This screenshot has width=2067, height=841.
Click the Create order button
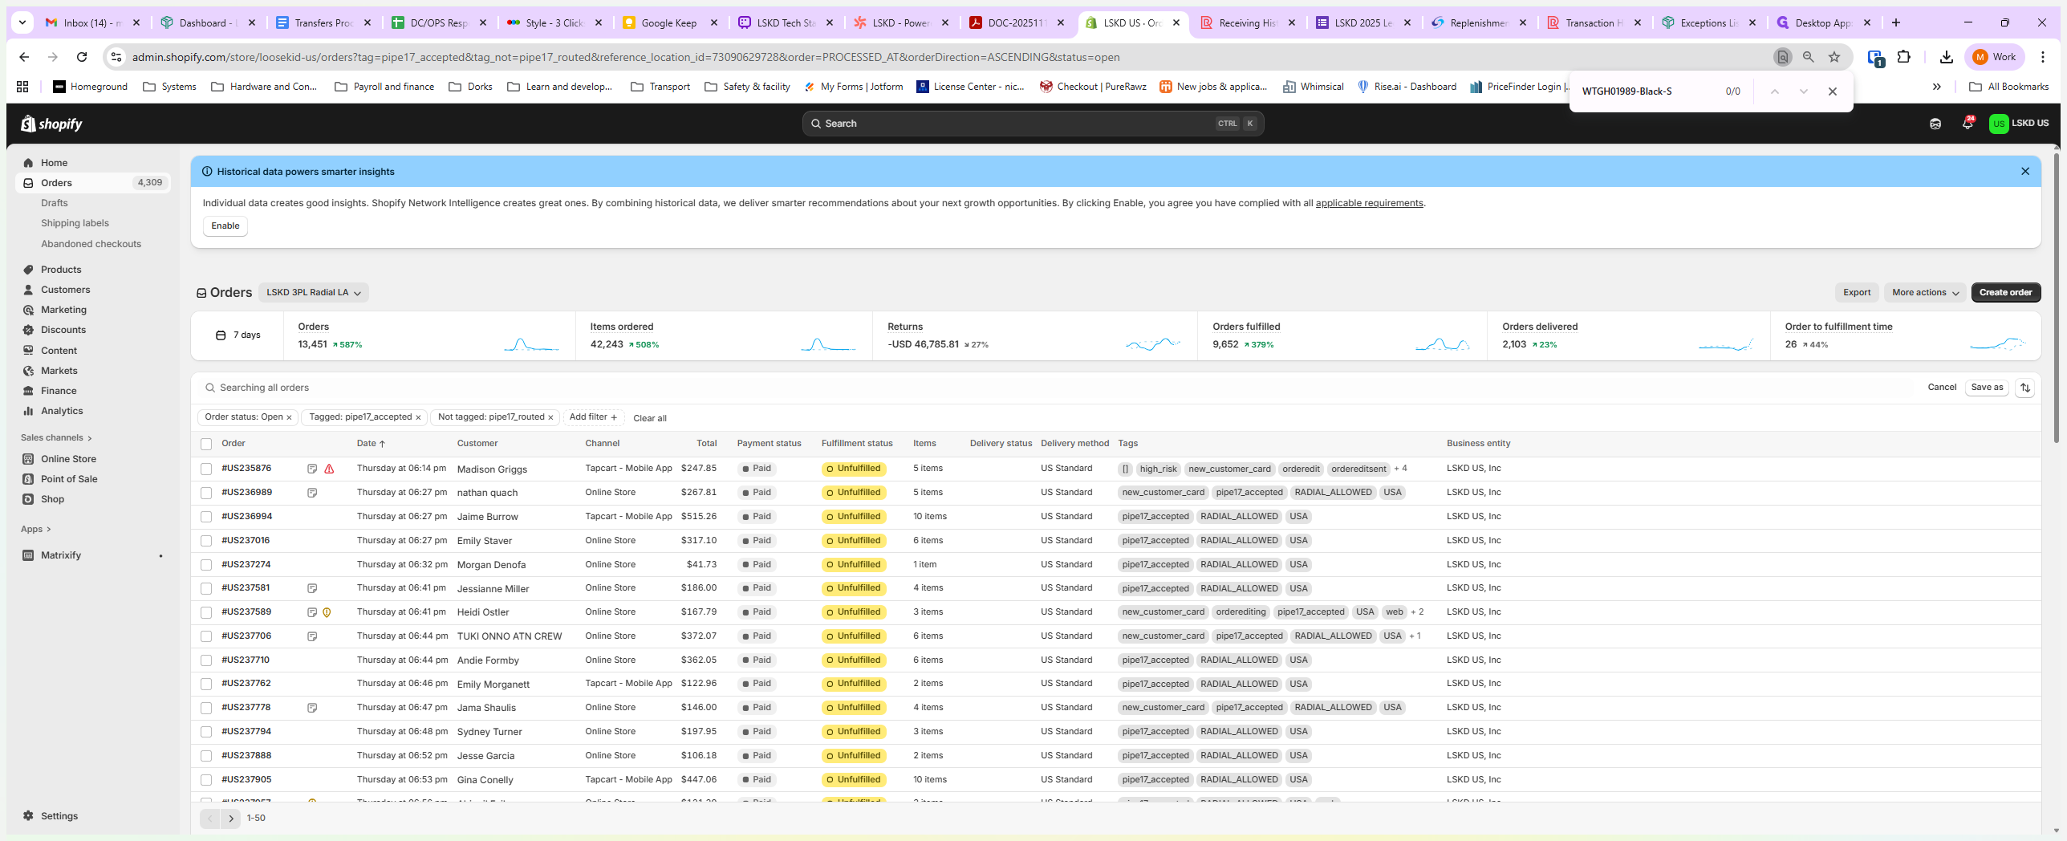2004,293
